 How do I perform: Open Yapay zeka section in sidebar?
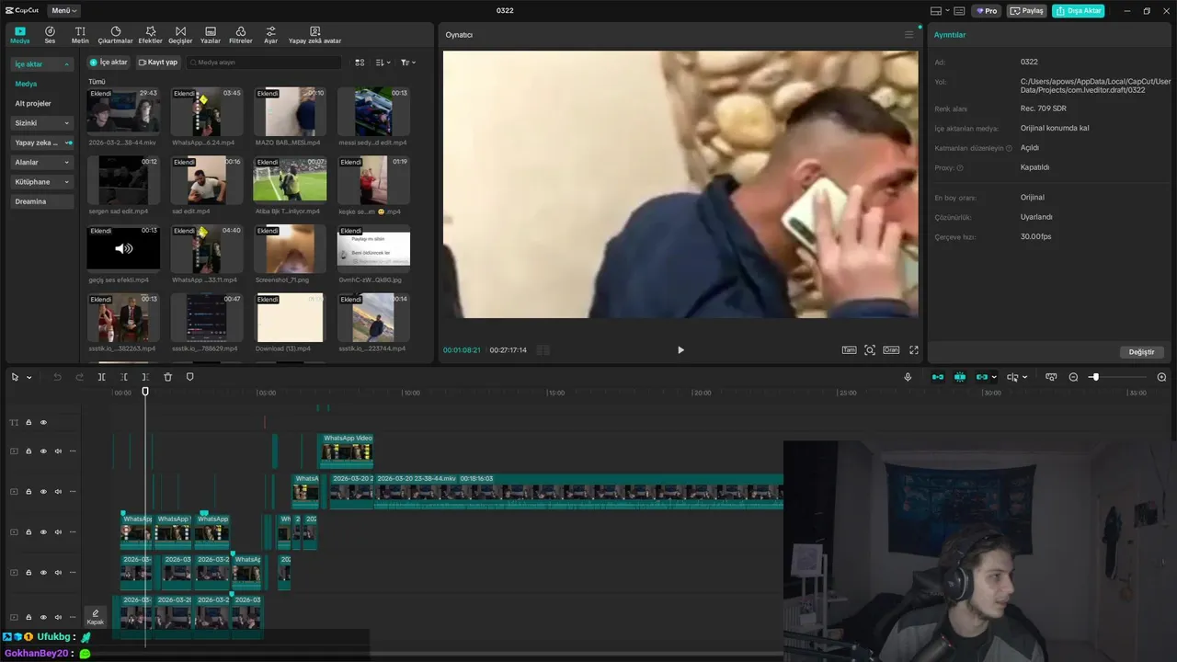[42, 143]
